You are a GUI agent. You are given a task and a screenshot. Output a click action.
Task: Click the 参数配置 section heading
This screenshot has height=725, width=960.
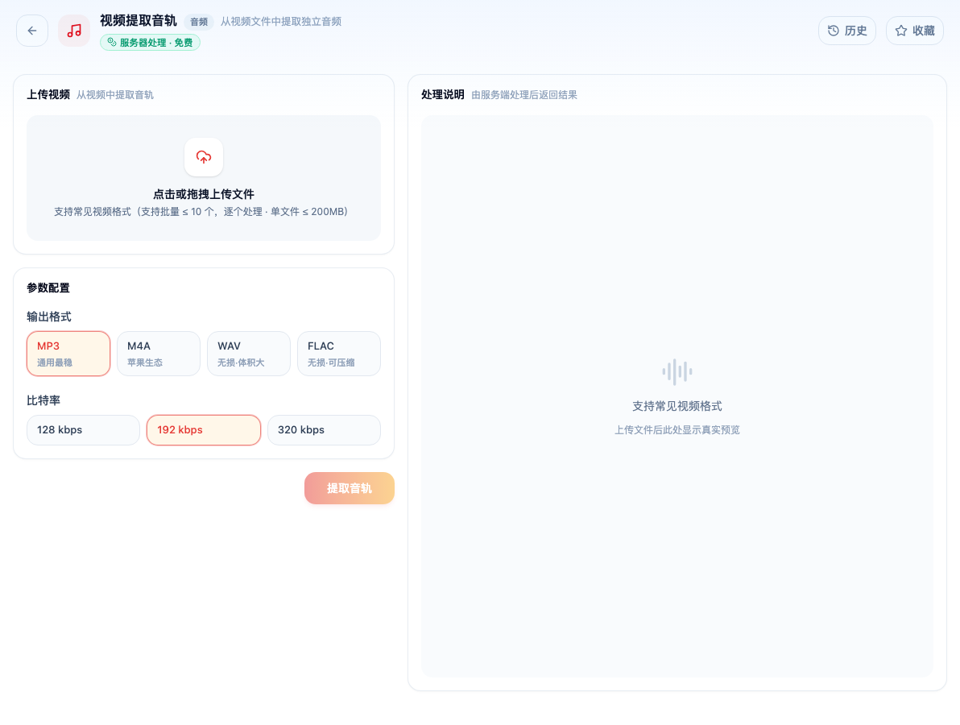[x=48, y=288]
